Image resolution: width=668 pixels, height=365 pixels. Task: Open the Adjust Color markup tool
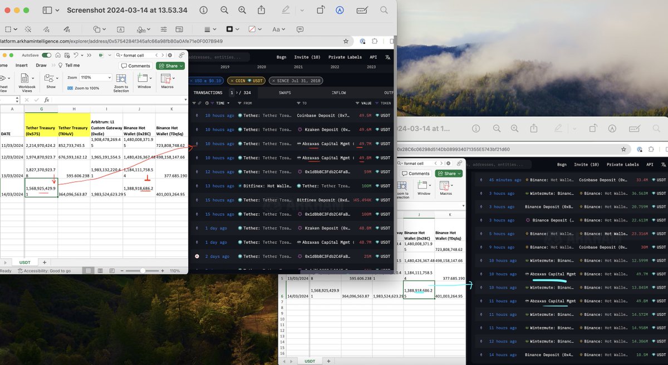[164, 29]
